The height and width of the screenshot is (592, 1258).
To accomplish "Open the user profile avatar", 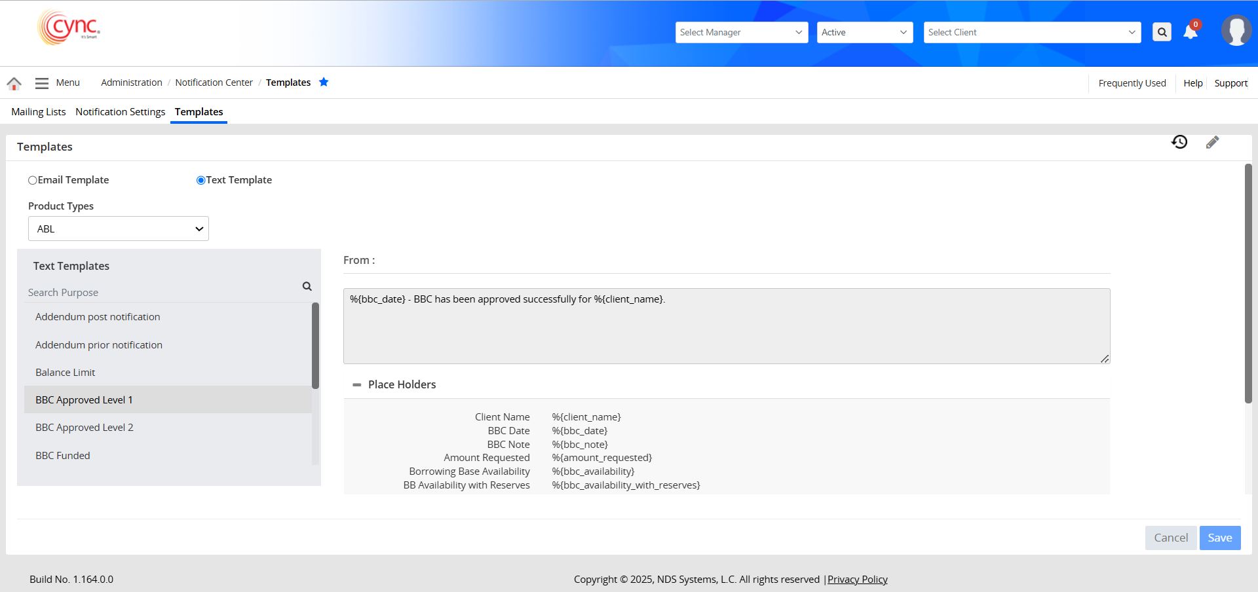I will click(x=1236, y=31).
